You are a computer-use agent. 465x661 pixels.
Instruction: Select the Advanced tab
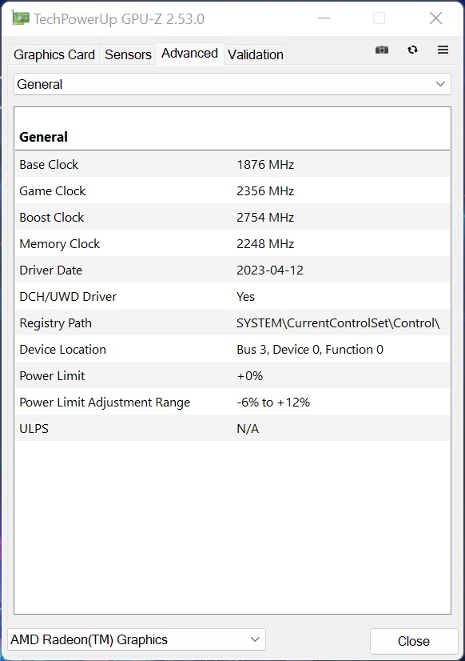coord(190,54)
